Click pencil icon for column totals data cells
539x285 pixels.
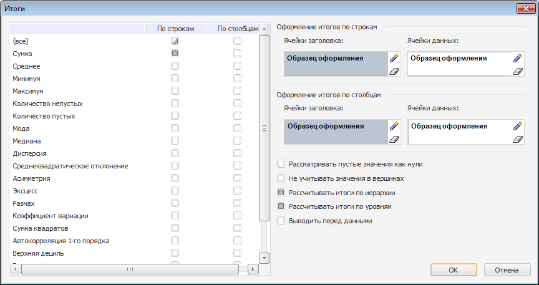pyautogui.click(x=517, y=126)
